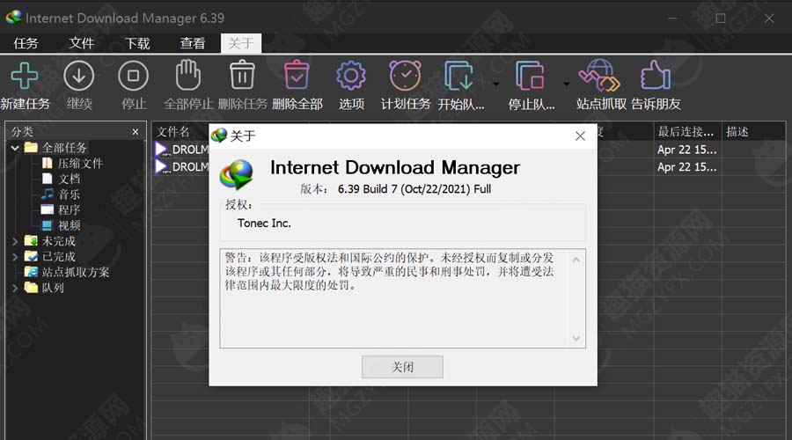Close the 关于 dialog with the X
The height and width of the screenshot is (440, 792).
[581, 136]
